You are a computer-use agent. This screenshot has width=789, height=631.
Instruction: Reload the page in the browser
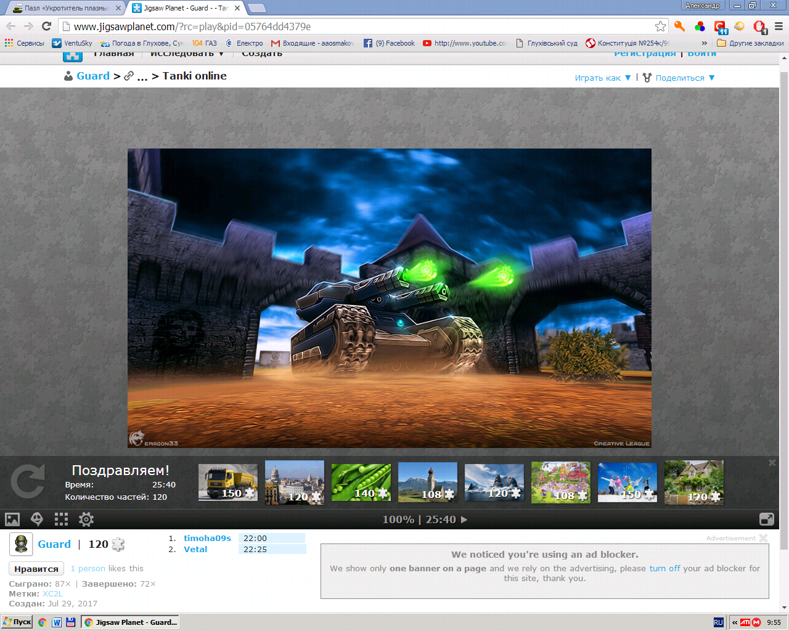click(46, 26)
